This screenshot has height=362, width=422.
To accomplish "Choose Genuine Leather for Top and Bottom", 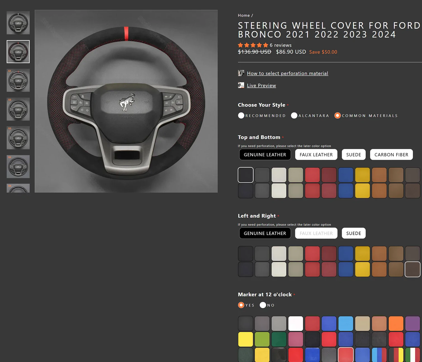I will (265, 155).
